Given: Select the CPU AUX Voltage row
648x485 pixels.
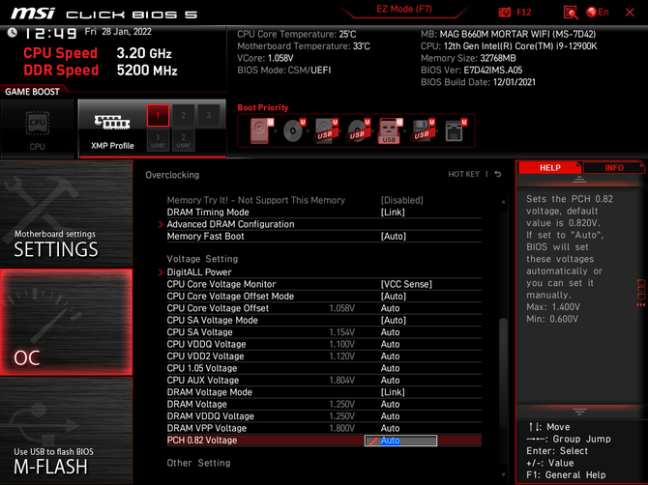Looking at the screenshot, I should pos(324,380).
